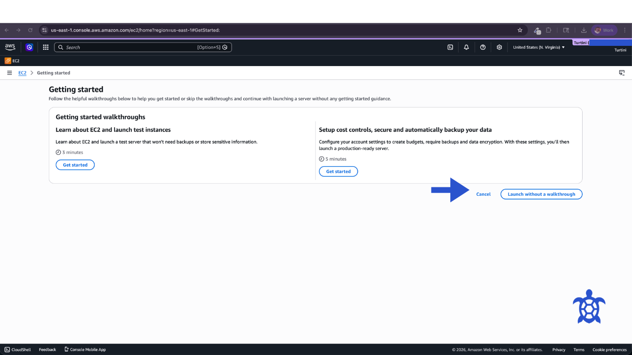This screenshot has height=355, width=632.
Task: Open Cookie preferences in footer
Action: (x=610, y=350)
